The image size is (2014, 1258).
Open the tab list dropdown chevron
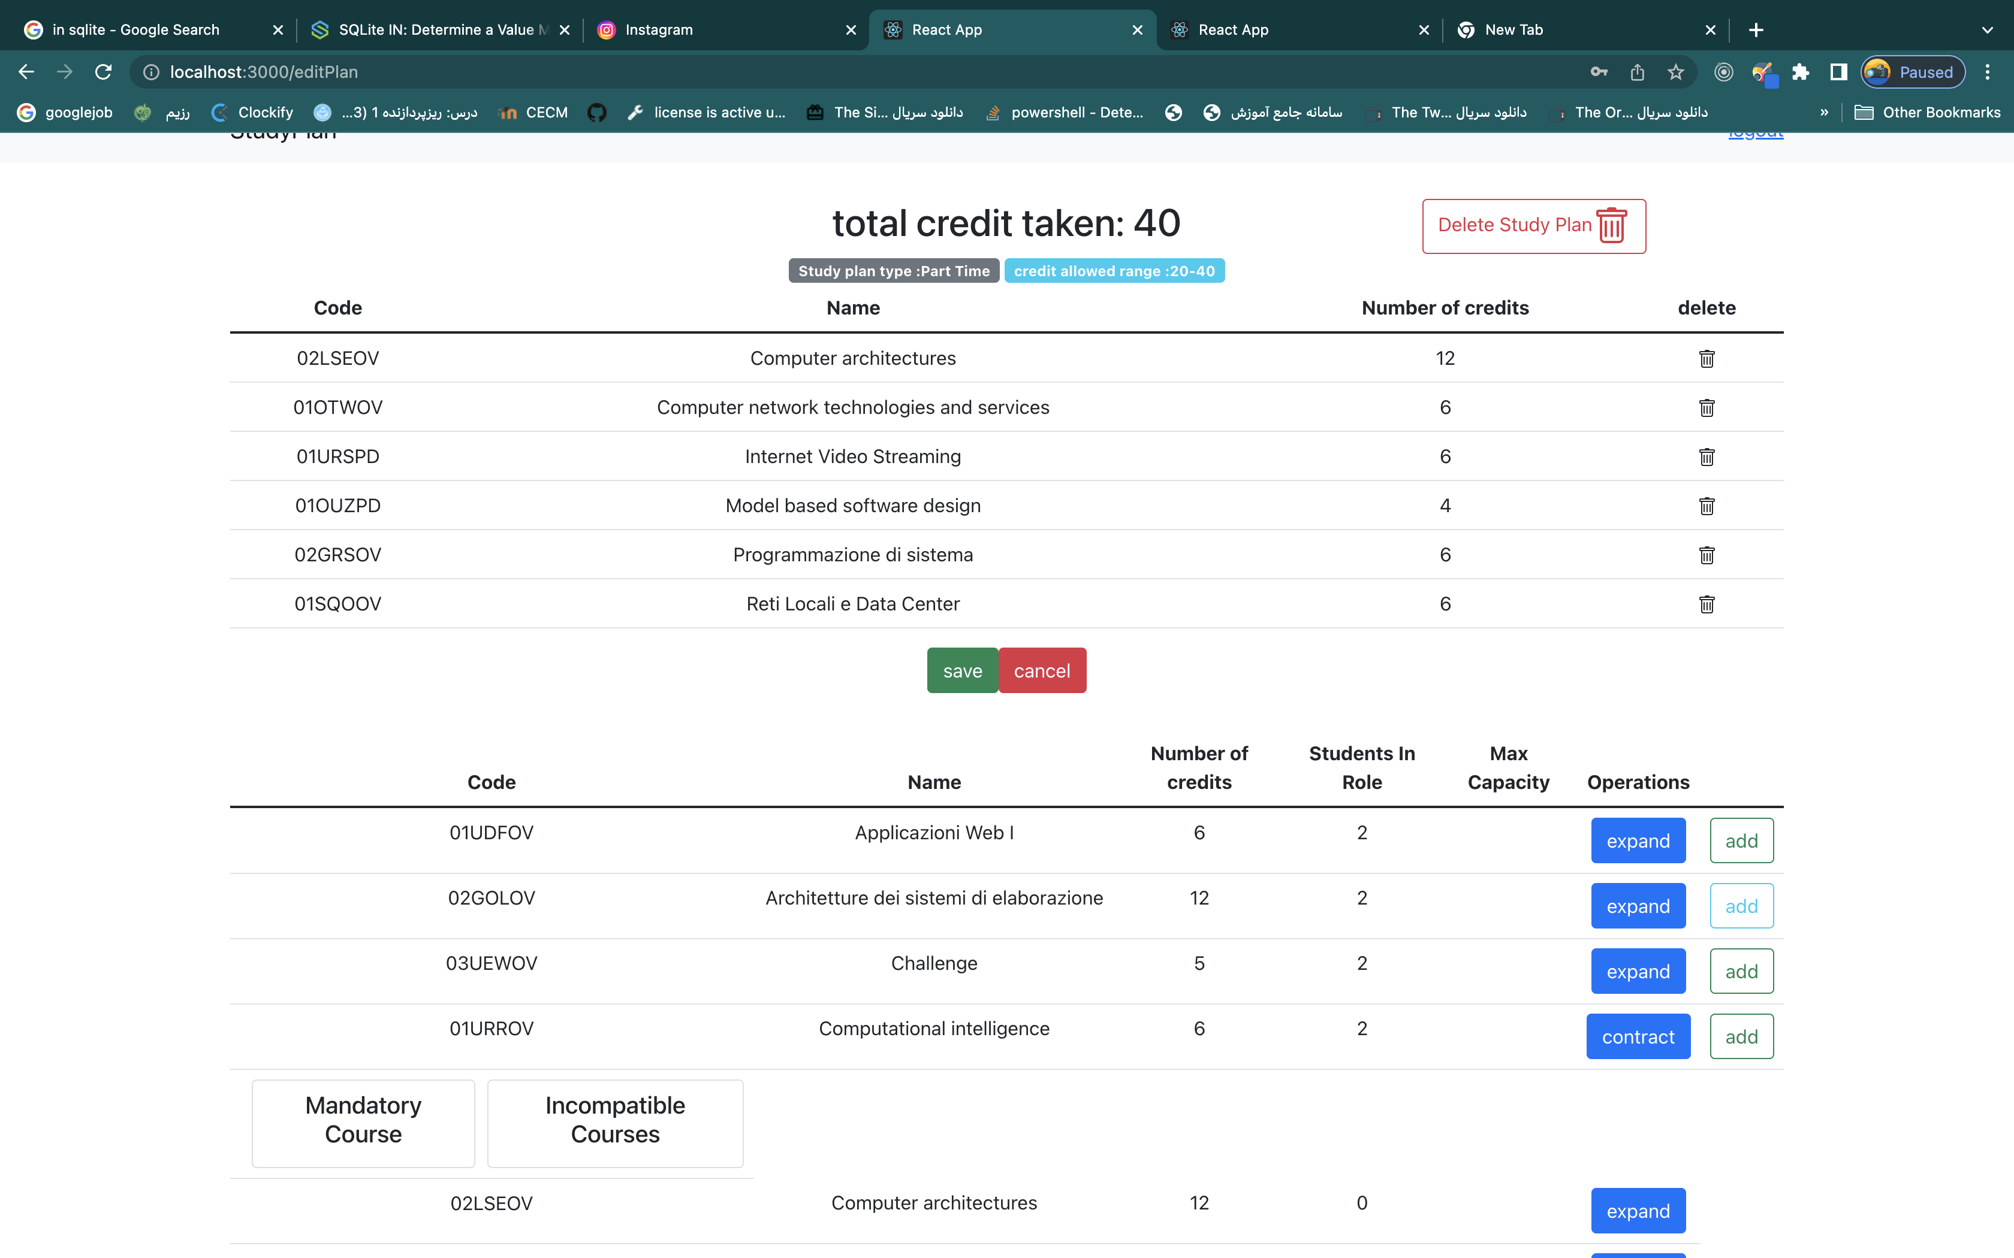point(1988,30)
